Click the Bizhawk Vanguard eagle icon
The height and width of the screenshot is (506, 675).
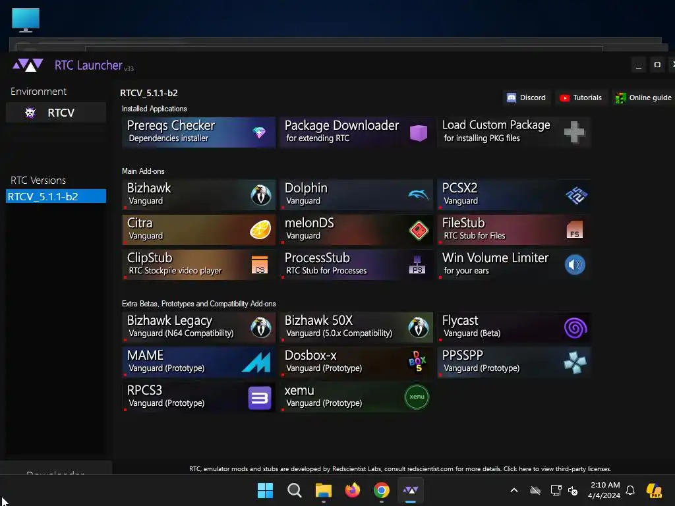point(261,195)
